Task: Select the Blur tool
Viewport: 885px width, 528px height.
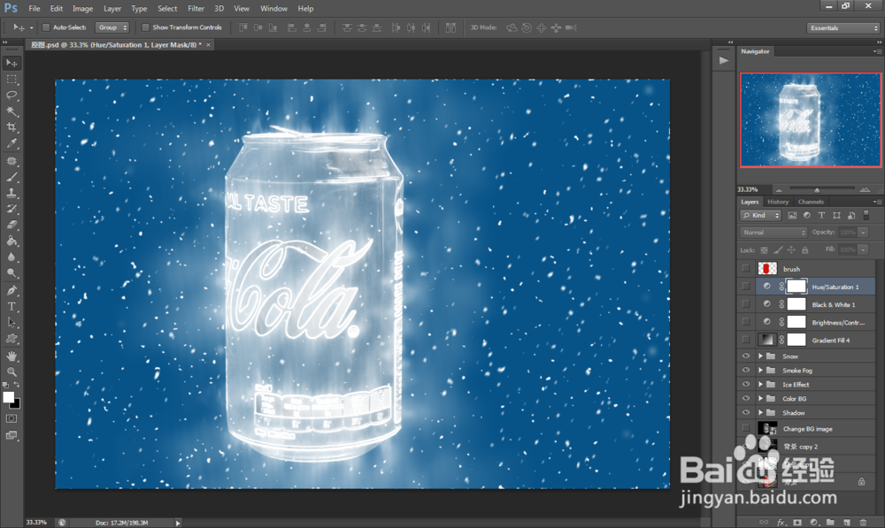Action: [12, 256]
